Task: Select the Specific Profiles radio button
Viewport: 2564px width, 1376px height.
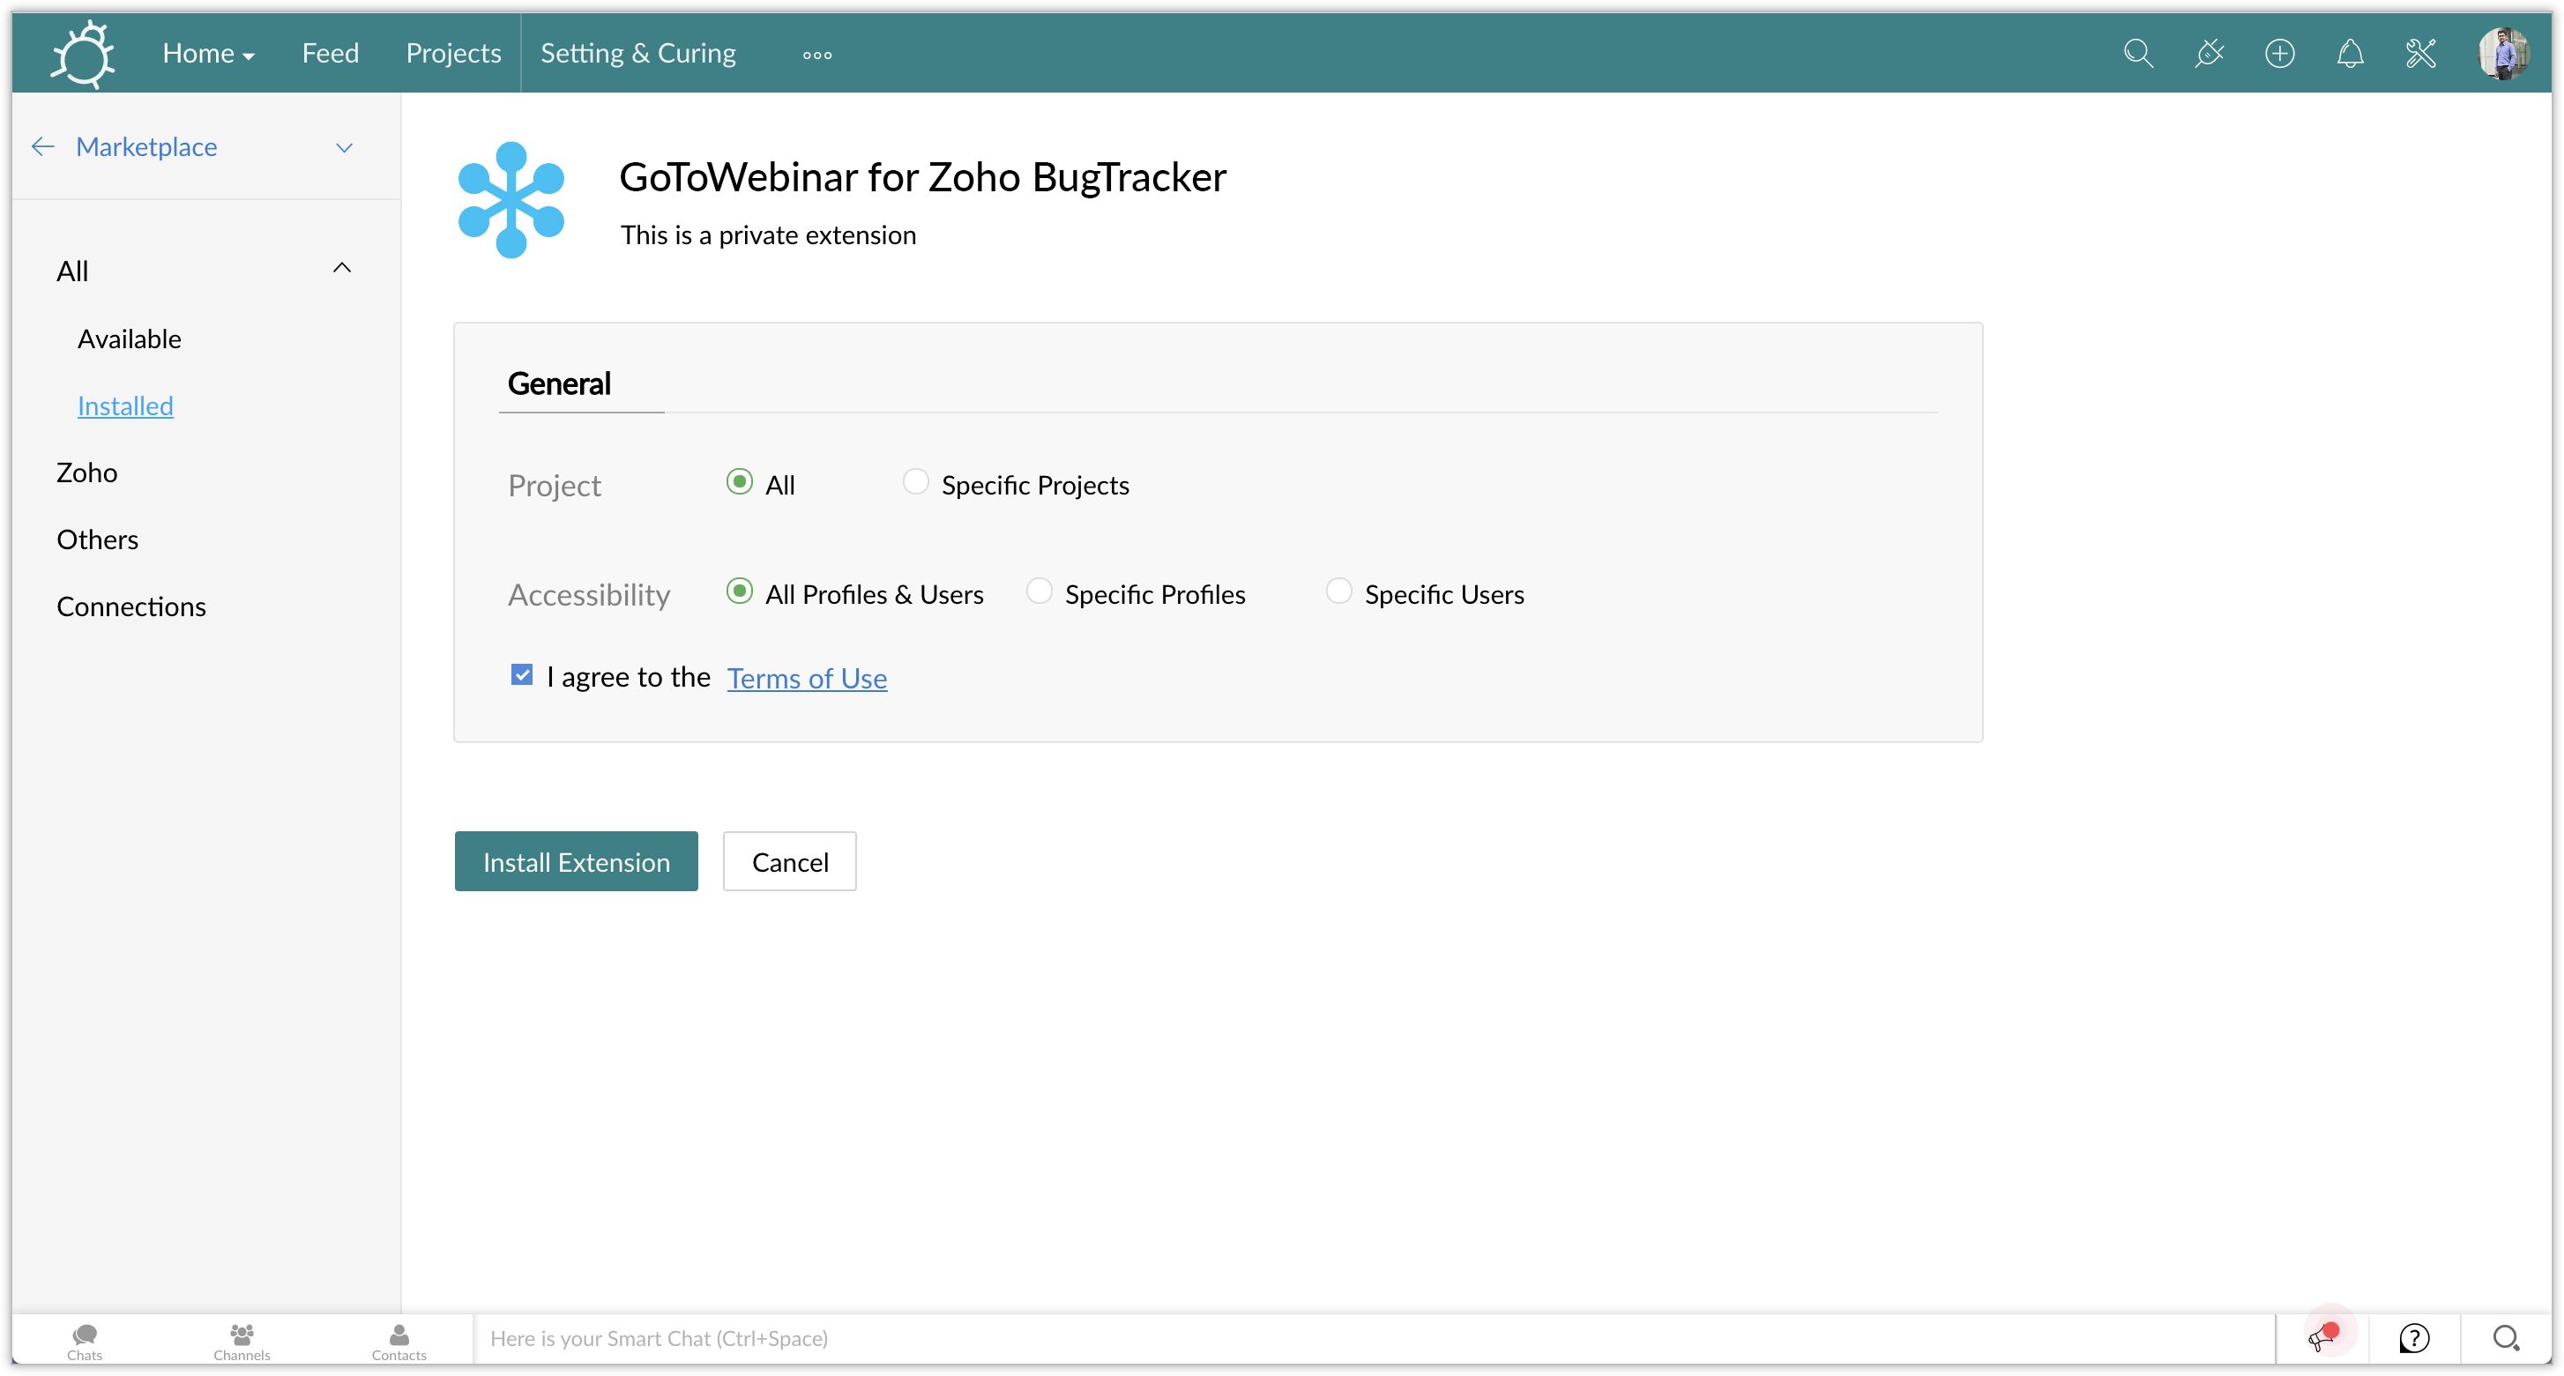Action: coord(1040,592)
